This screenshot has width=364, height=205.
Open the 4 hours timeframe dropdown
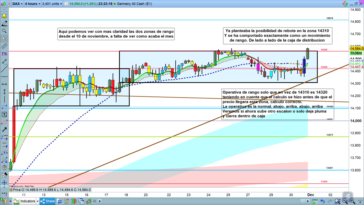[32, 4]
